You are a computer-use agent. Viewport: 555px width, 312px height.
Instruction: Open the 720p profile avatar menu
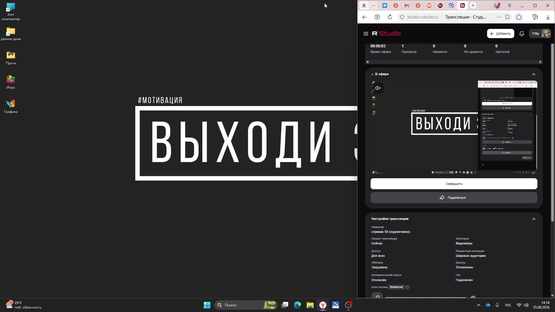541,34
